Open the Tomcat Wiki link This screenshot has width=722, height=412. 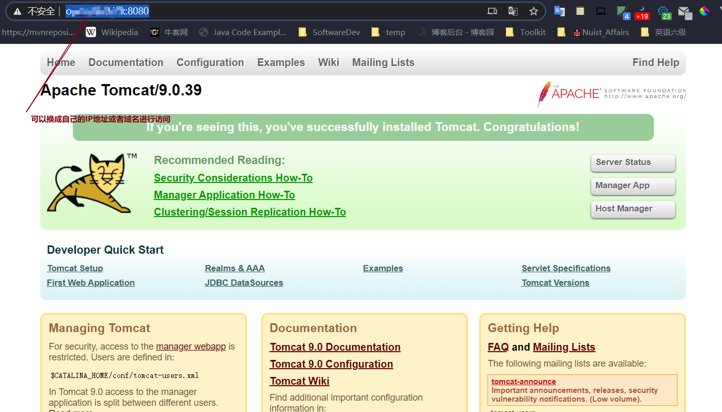[x=300, y=381]
